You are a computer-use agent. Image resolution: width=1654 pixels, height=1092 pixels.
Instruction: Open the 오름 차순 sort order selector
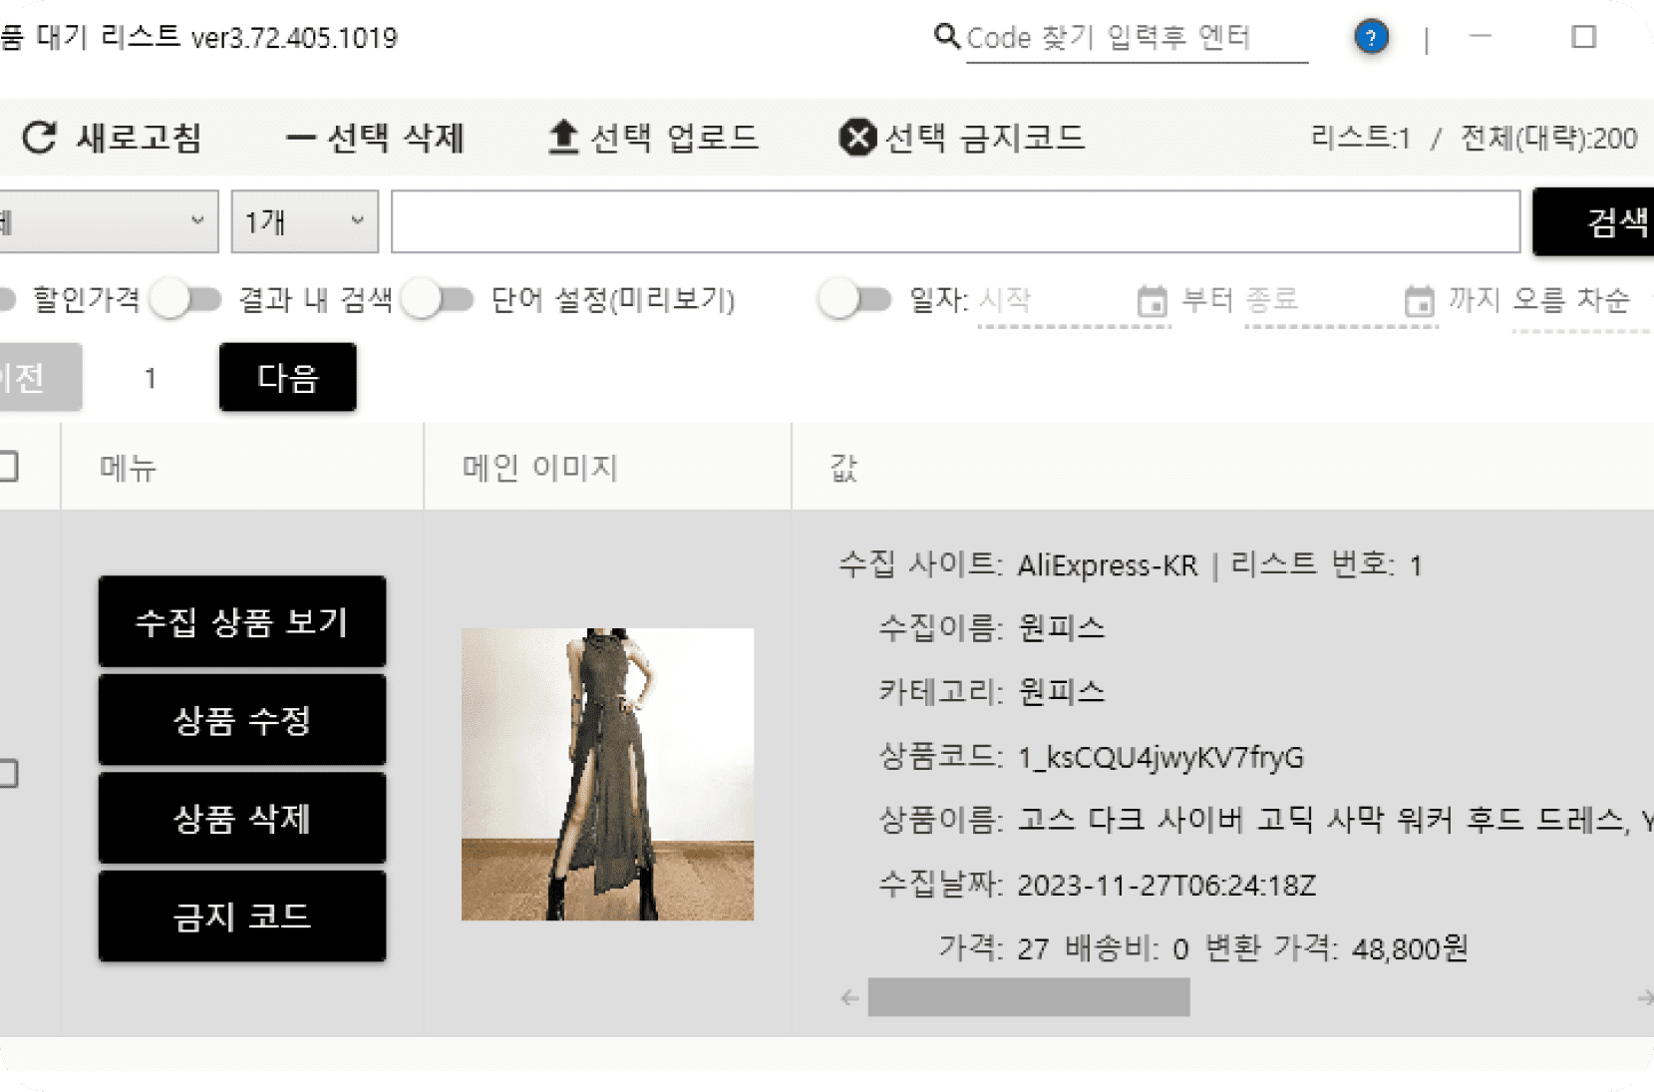pos(1571,300)
